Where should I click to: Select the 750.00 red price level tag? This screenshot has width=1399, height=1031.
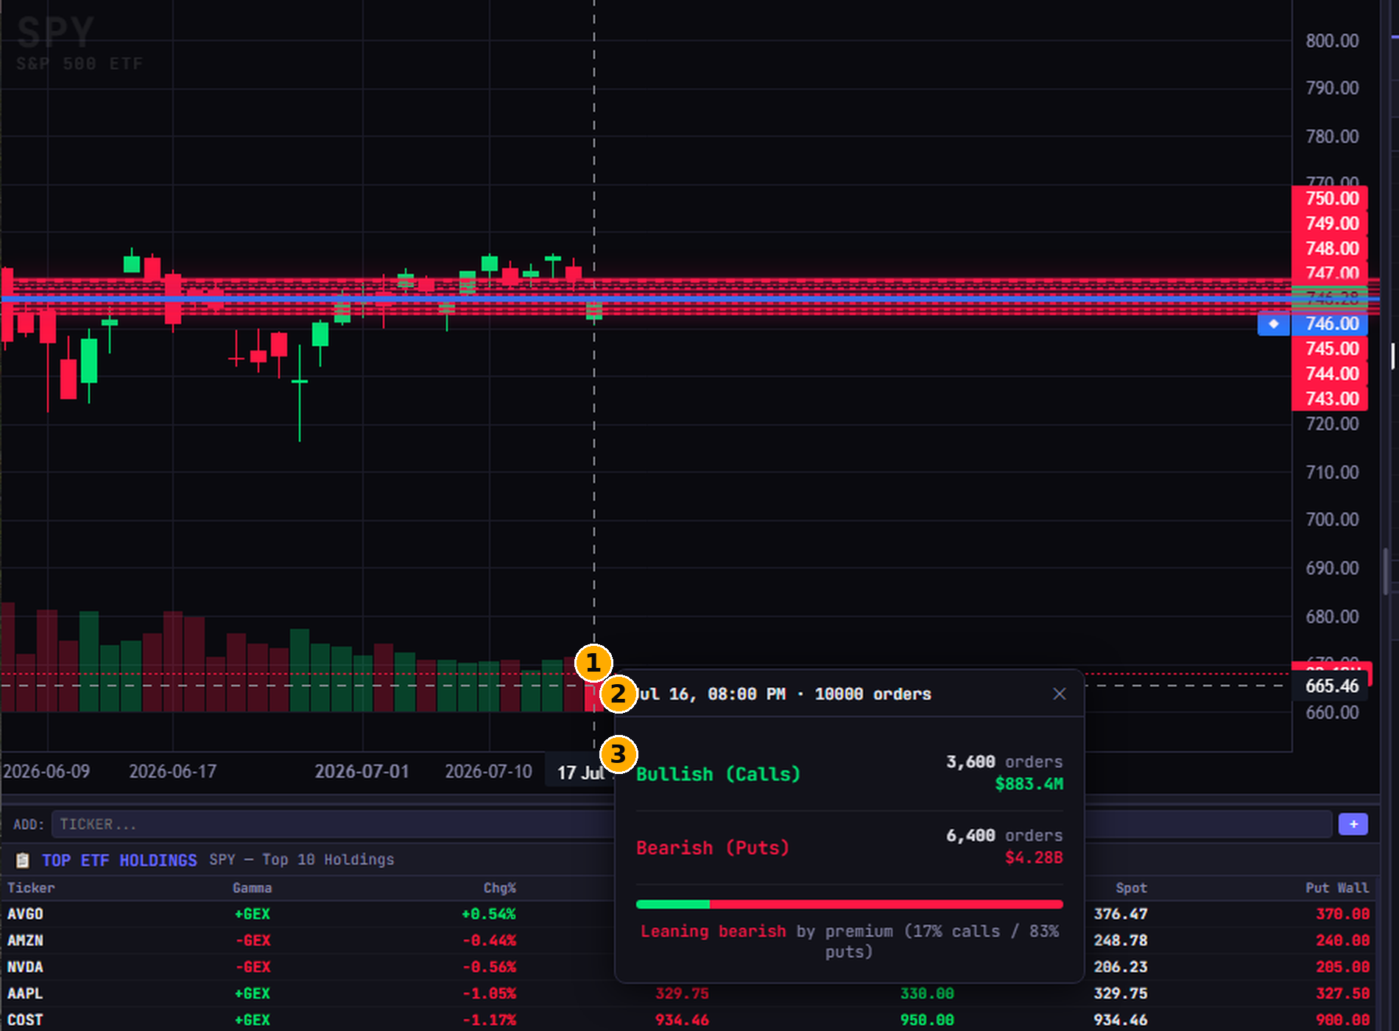pyautogui.click(x=1331, y=198)
